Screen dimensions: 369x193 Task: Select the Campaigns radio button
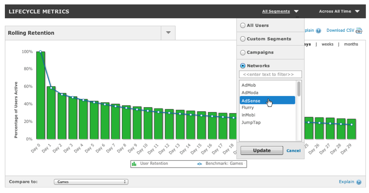click(243, 52)
